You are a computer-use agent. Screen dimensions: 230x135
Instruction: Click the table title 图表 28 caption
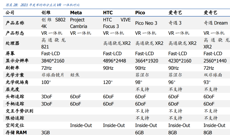tap(43, 5)
